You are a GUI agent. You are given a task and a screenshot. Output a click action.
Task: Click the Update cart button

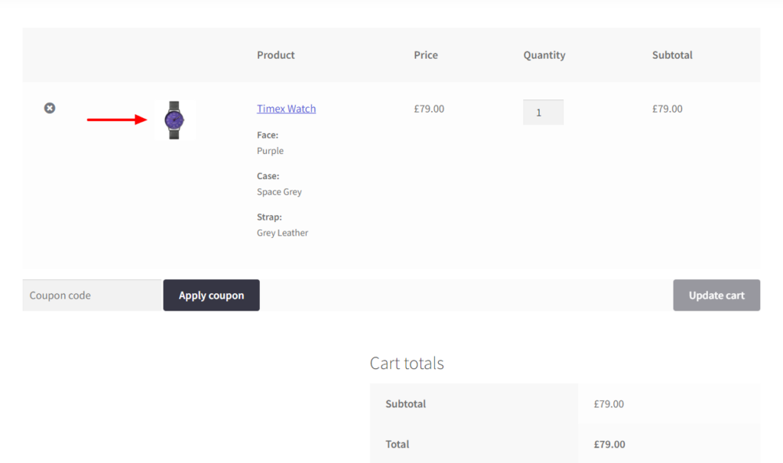click(x=716, y=295)
